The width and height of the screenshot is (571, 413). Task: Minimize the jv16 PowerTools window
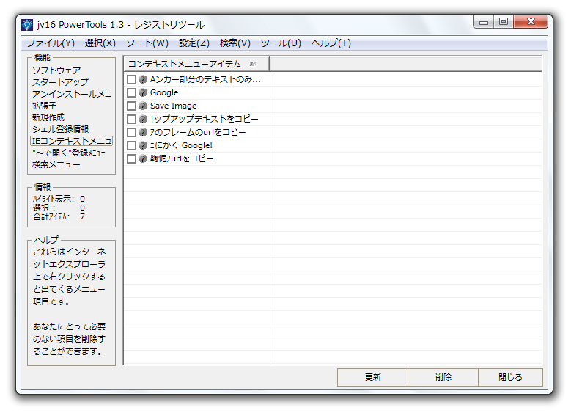tap(484, 22)
